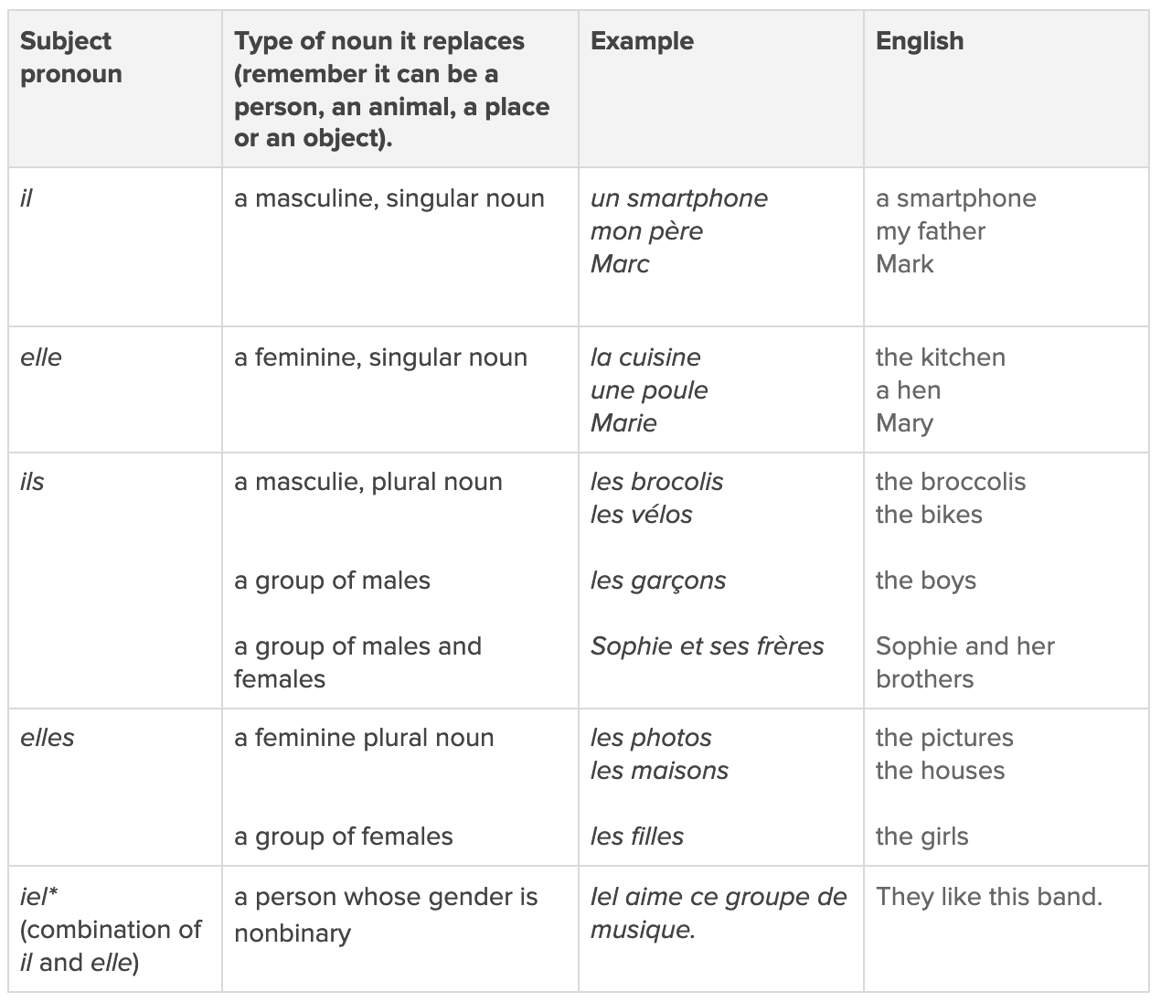The image size is (1161, 1002).
Task: Click the "Type of noun it replaces" header
Action: coord(391,90)
